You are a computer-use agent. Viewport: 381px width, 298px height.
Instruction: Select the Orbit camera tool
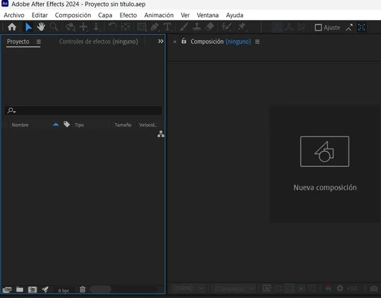(x=71, y=27)
